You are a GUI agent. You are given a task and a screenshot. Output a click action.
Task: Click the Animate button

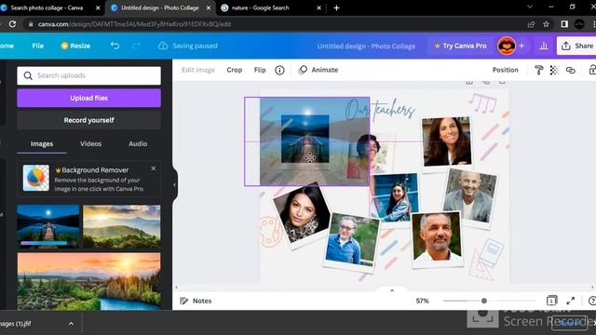318,70
